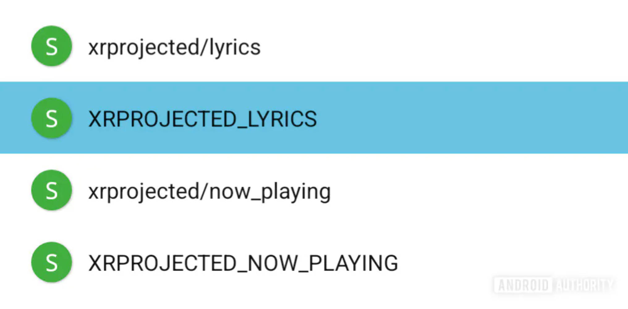The width and height of the screenshot is (628, 309).
Task: Click the word "lyrics" after the slash
Action: 235,47
